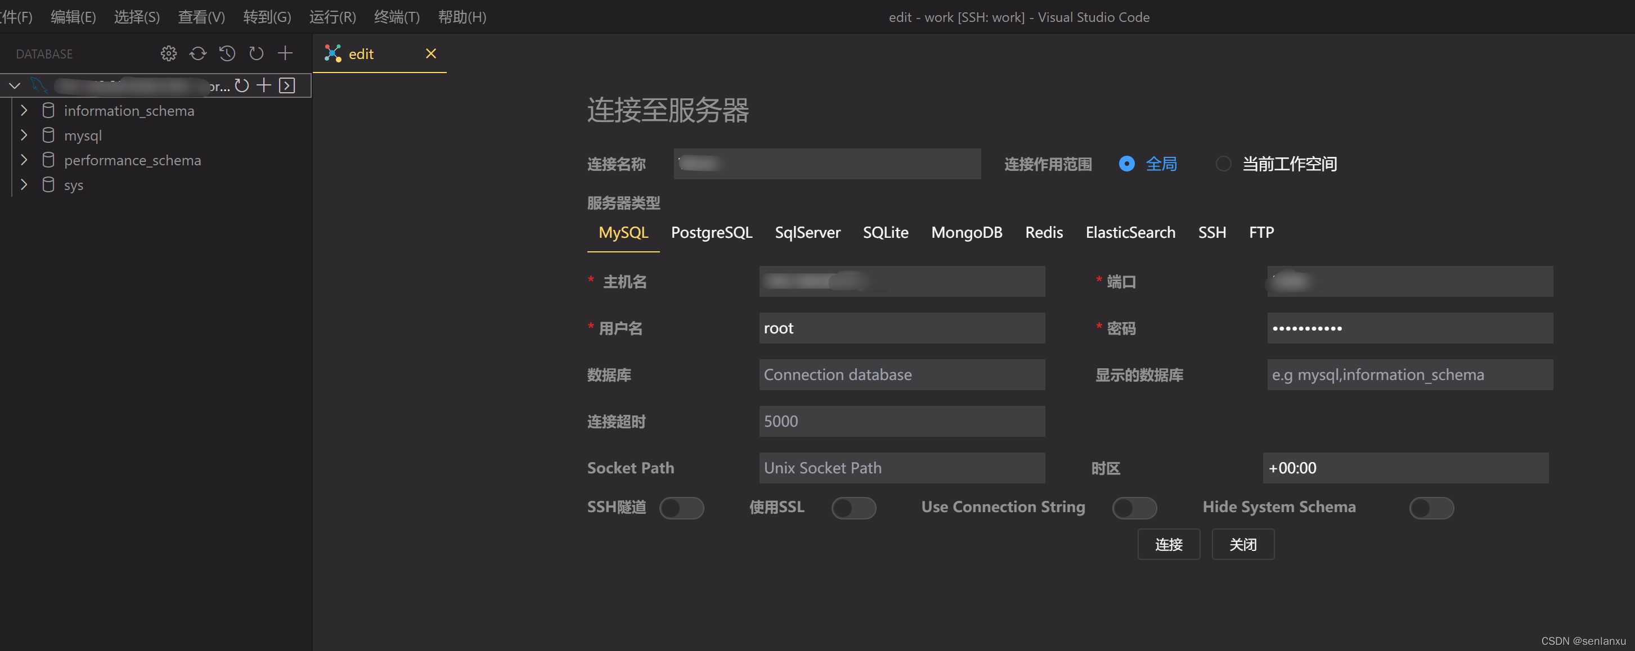Image resolution: width=1635 pixels, height=651 pixels.
Task: Click the DATABASE panel title
Action: (44, 55)
